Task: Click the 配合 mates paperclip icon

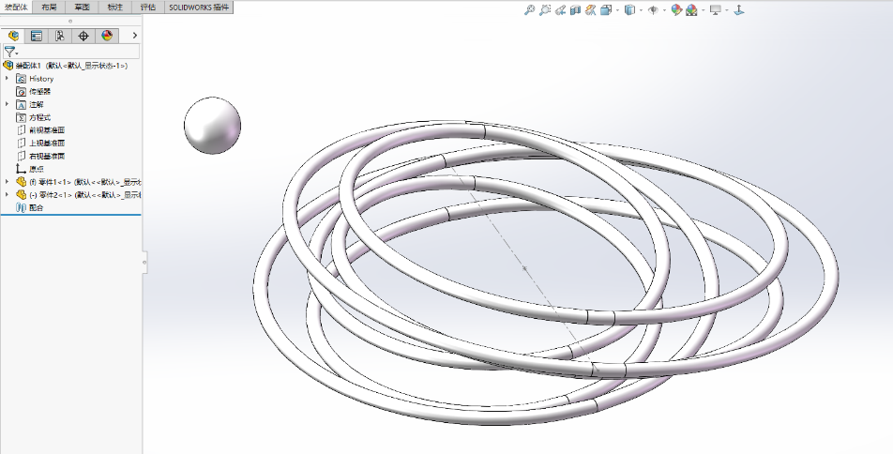Action: [21, 208]
